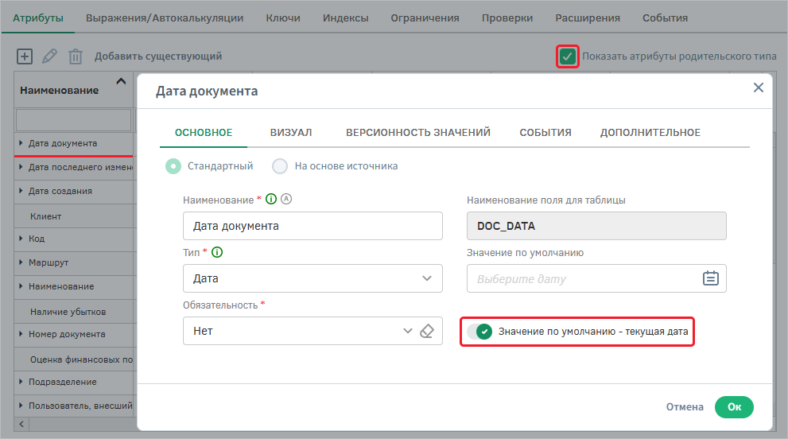Screen dimensions: 788x439
Task: Click the horizontal scrollbar left arrow
Action: pos(21,424)
